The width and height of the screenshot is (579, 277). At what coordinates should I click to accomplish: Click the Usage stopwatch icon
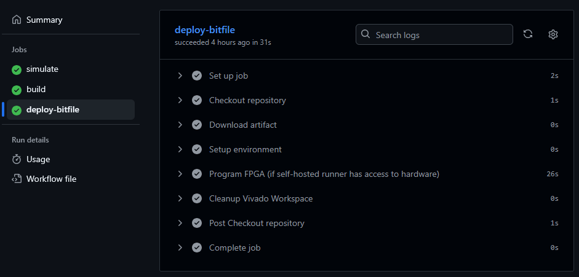click(17, 159)
